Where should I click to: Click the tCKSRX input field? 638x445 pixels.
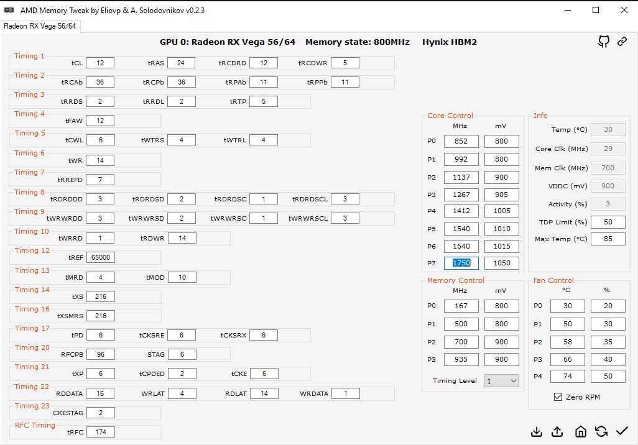[x=264, y=335]
